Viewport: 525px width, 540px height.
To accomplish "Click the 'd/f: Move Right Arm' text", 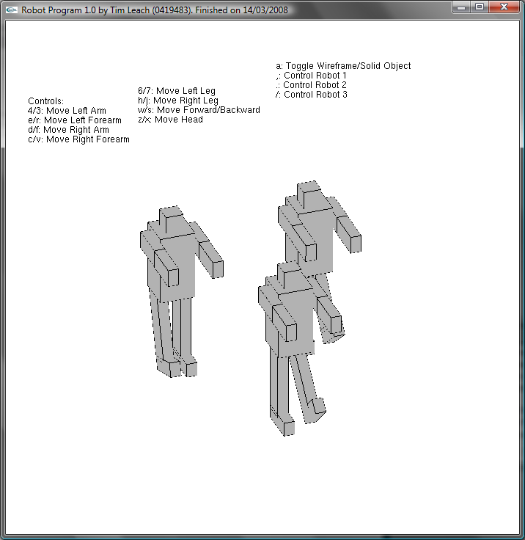I will pyautogui.click(x=68, y=130).
